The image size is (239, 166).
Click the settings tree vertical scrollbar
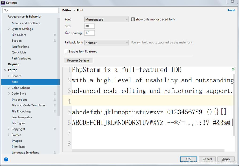[x=58, y=67]
